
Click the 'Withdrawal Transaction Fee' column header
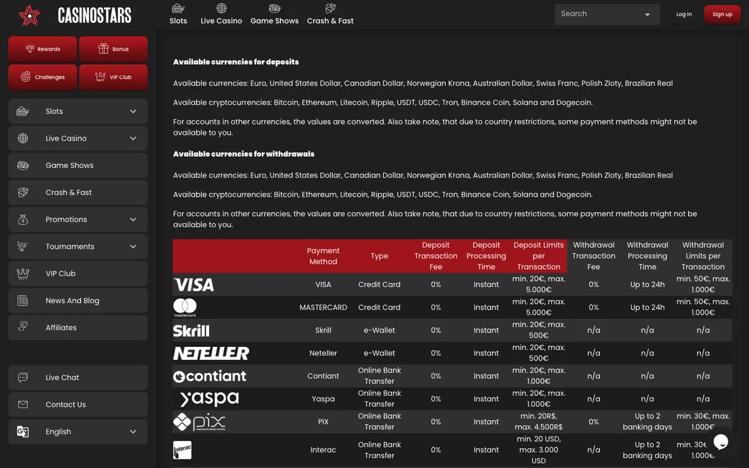click(x=594, y=256)
